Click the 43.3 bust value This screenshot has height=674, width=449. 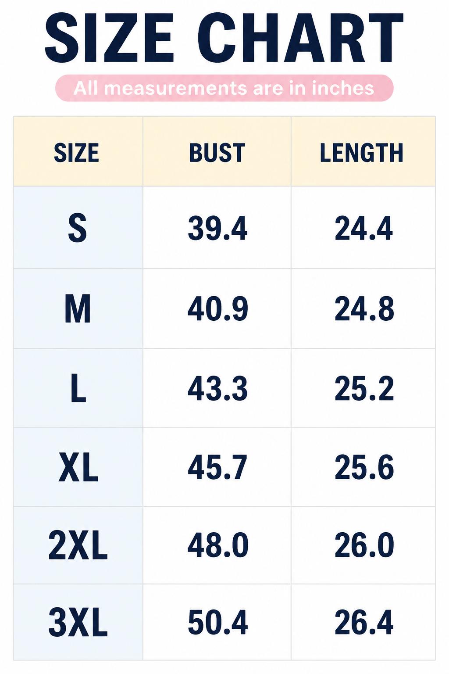[218, 389]
